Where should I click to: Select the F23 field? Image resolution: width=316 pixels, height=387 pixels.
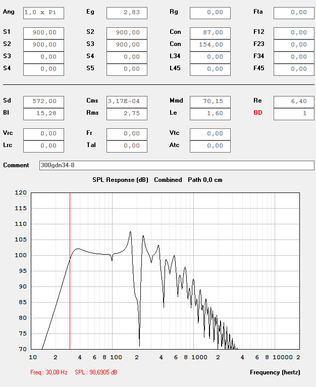pyautogui.click(x=294, y=45)
